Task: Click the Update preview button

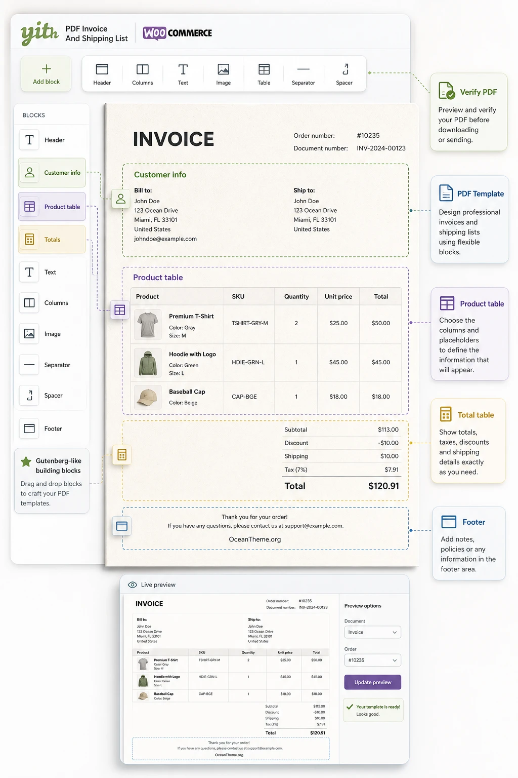Action: click(x=373, y=682)
